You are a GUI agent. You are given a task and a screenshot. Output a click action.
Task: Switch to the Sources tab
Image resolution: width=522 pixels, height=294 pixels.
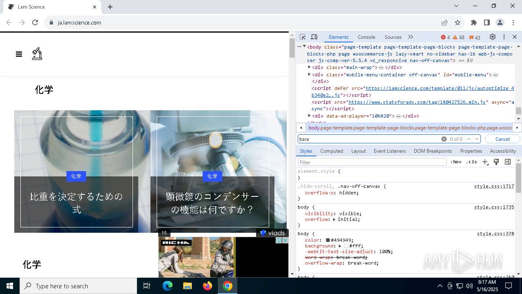[x=393, y=37]
